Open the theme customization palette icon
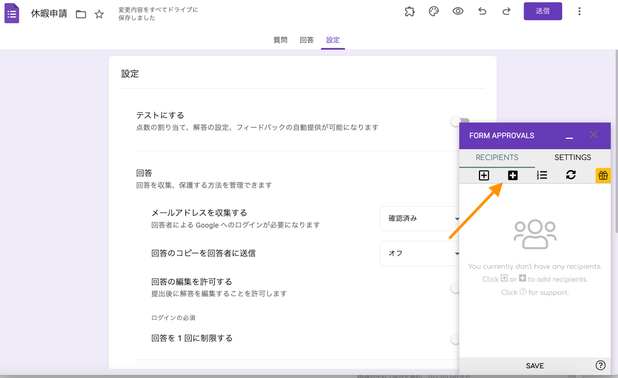The width and height of the screenshot is (618, 378). click(434, 12)
